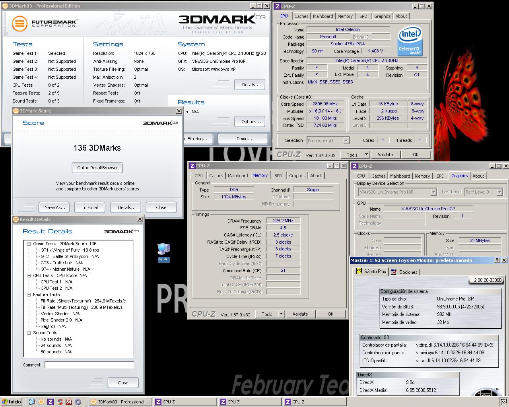Click CPU-Z title bar icon of CPU window
509x407 pixels.
278,6
